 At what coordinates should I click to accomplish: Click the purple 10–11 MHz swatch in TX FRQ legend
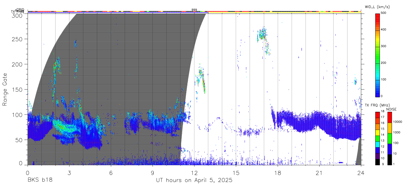coord(377,156)
